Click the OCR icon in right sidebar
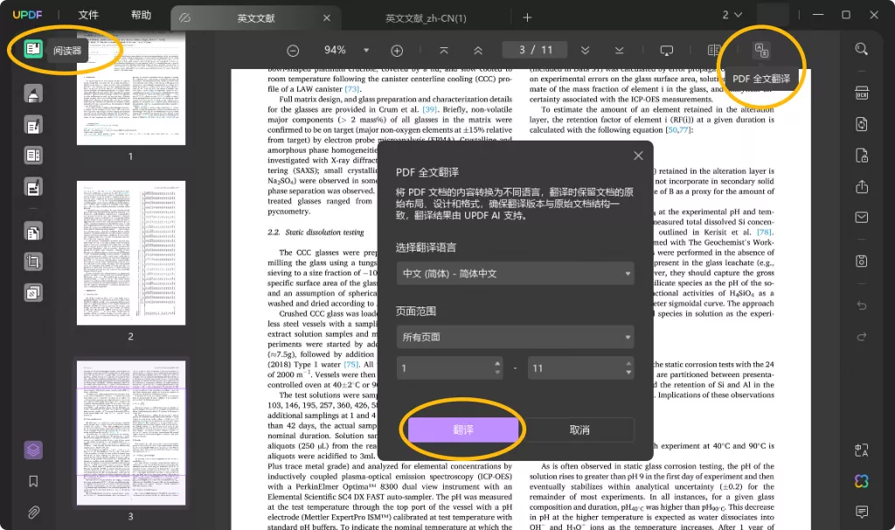Screen dimensions: 895x530 pyautogui.click(x=862, y=93)
